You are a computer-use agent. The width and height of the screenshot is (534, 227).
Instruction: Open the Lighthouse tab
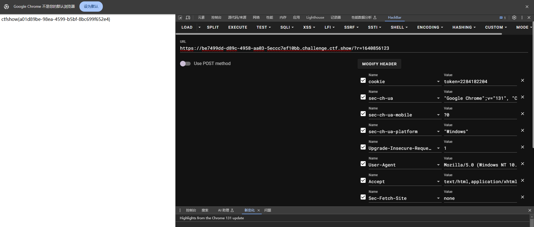coord(315,18)
